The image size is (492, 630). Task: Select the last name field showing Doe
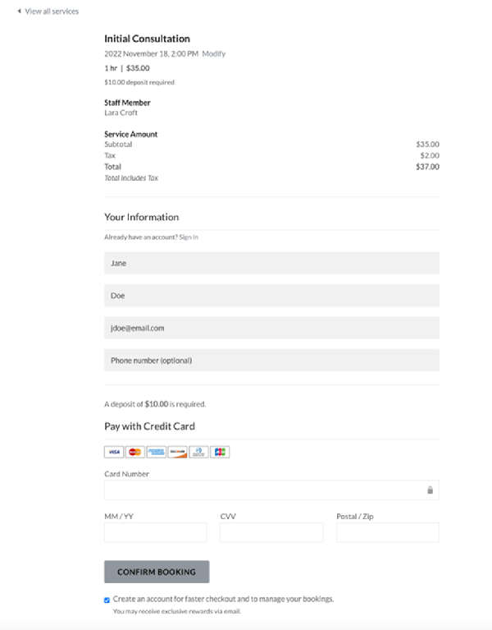tap(272, 296)
